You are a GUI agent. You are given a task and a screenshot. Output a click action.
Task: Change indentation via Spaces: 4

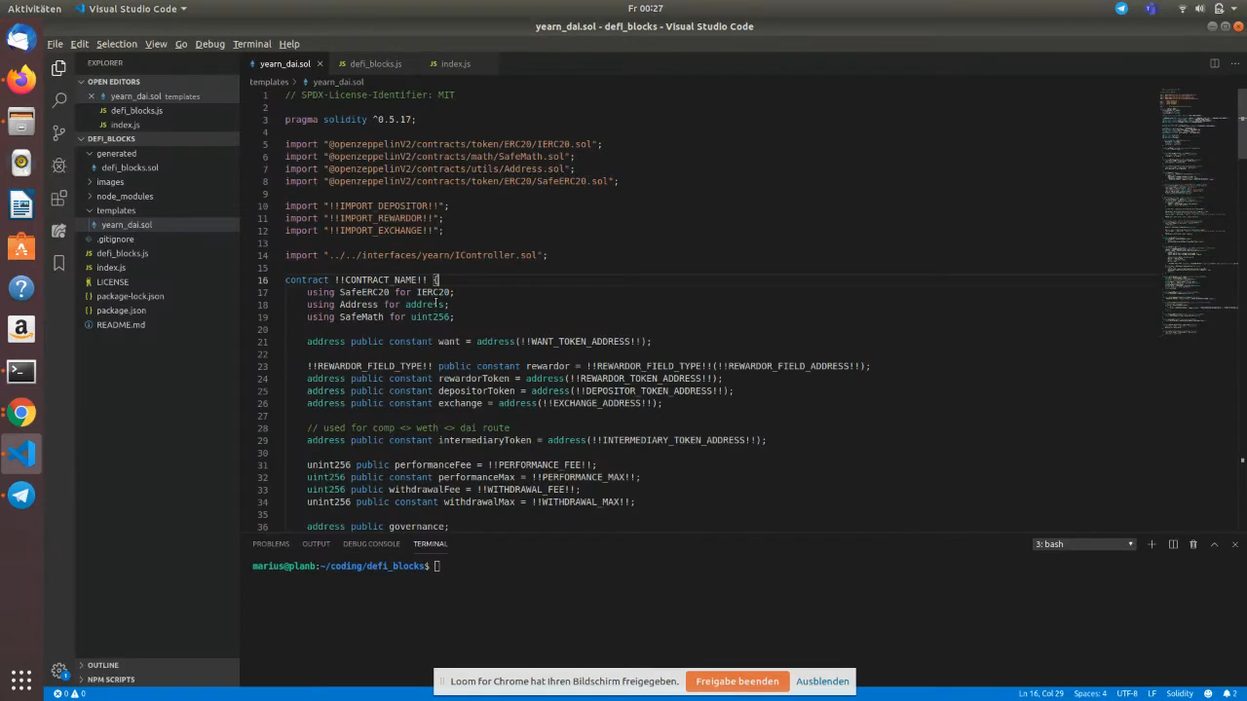[x=1090, y=693]
